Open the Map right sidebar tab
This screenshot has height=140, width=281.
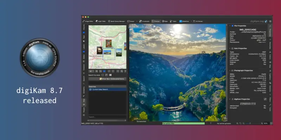click(270, 65)
